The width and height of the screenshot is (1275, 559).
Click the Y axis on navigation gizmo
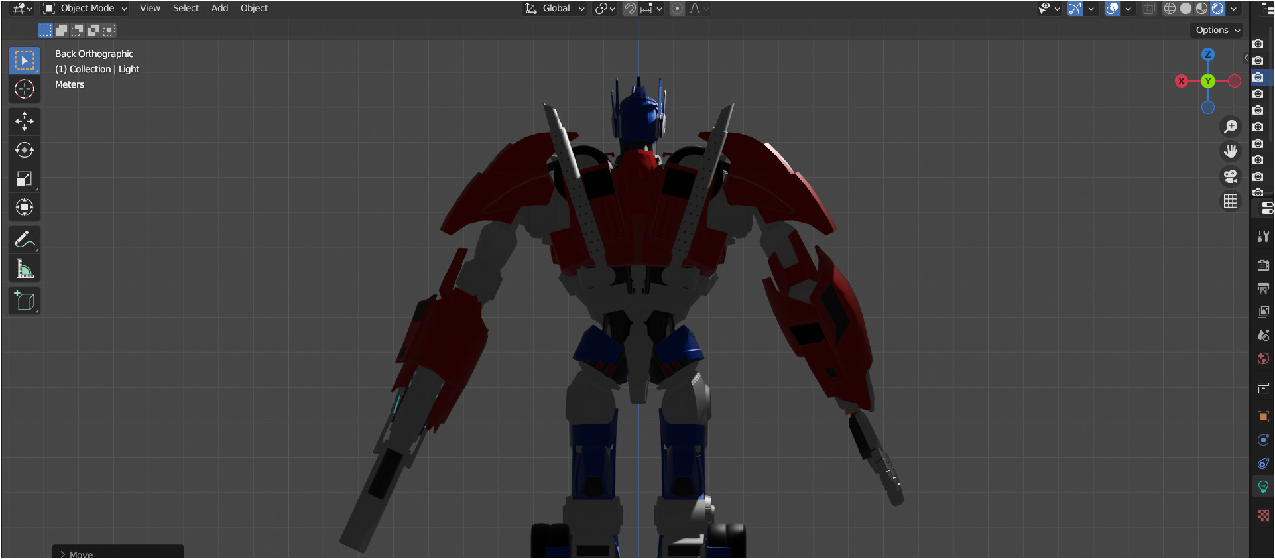[x=1208, y=81]
